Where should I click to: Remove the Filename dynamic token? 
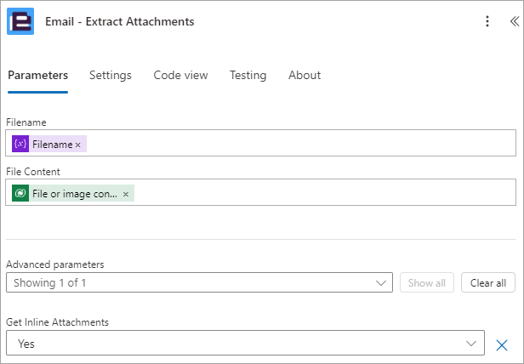(x=78, y=145)
